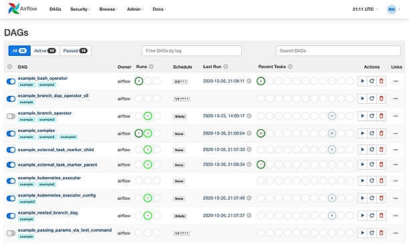Sort by the Owner column header

coord(124,67)
